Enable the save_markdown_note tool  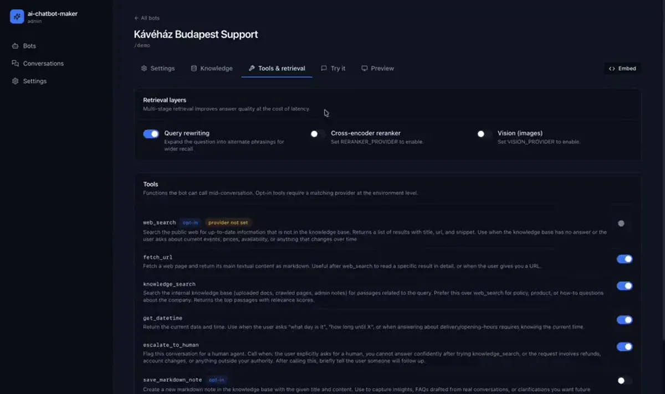click(x=625, y=381)
